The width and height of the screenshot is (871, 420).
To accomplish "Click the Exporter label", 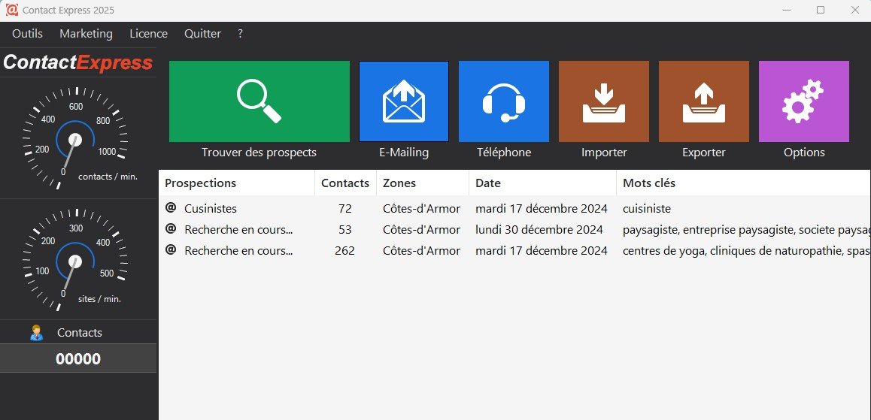I will coord(704,152).
